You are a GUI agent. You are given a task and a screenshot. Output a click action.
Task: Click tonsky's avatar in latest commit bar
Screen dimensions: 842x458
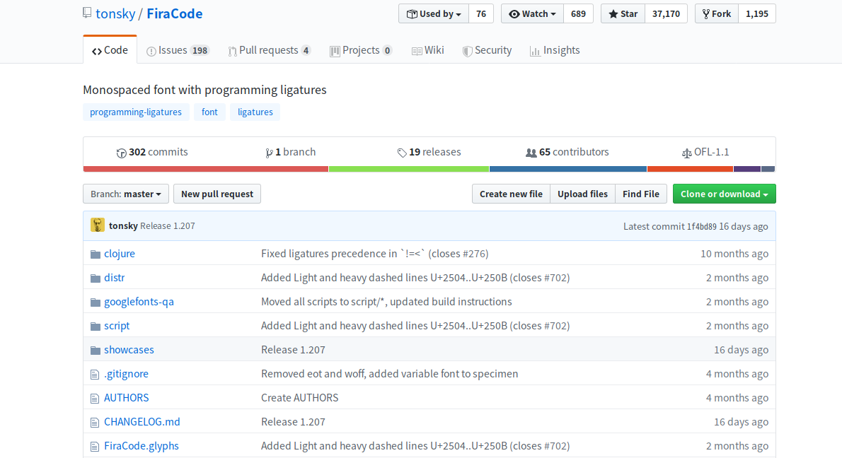[98, 225]
